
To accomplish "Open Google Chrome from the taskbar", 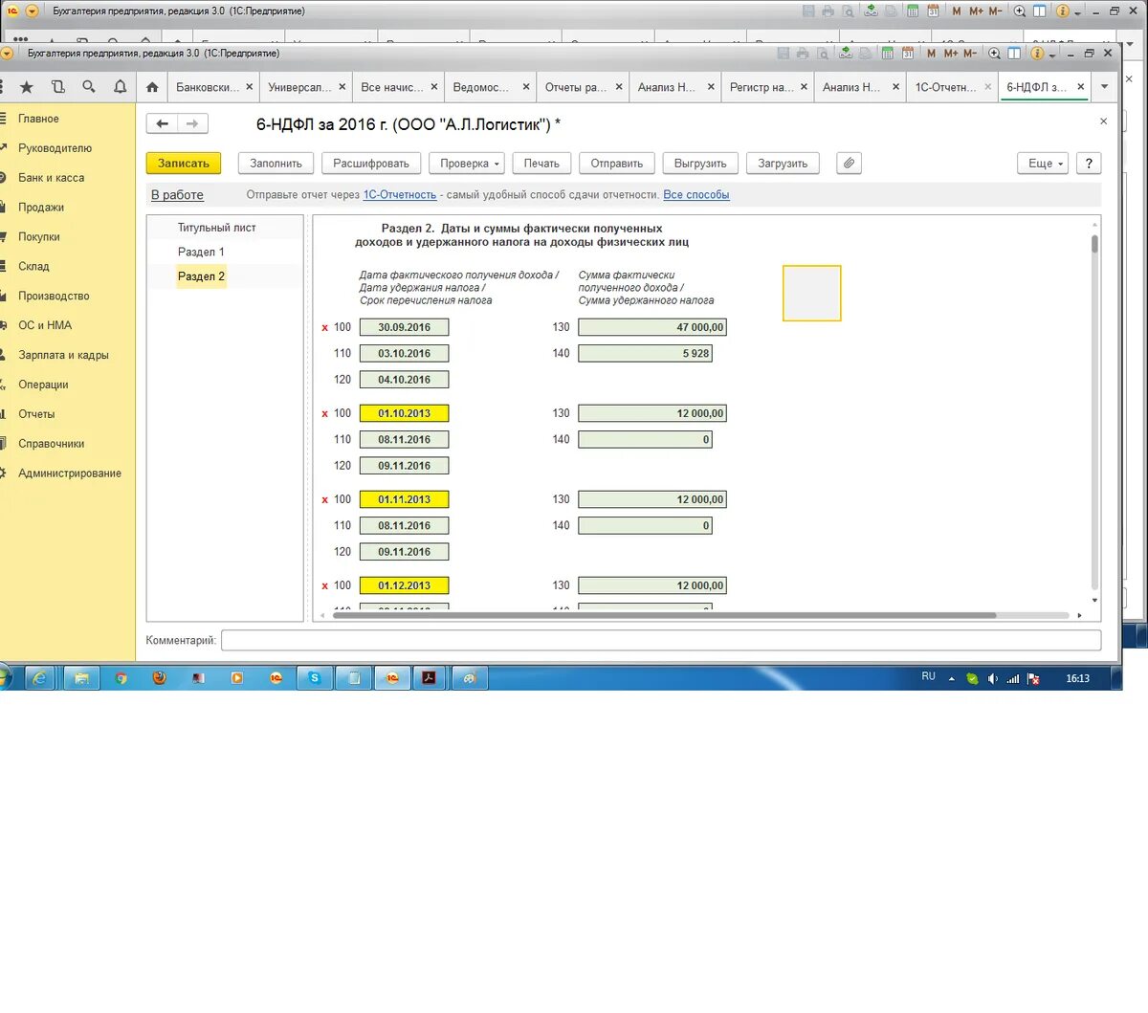I will pos(121,678).
